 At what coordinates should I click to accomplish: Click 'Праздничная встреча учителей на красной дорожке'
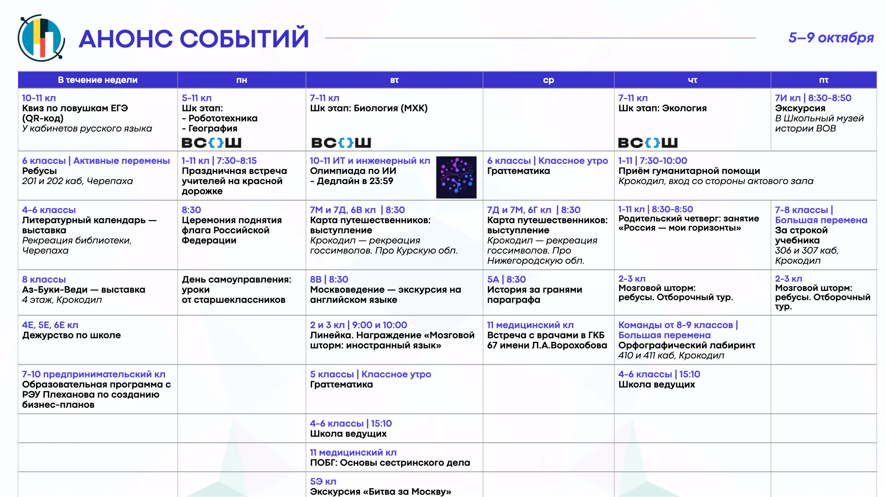click(x=234, y=181)
